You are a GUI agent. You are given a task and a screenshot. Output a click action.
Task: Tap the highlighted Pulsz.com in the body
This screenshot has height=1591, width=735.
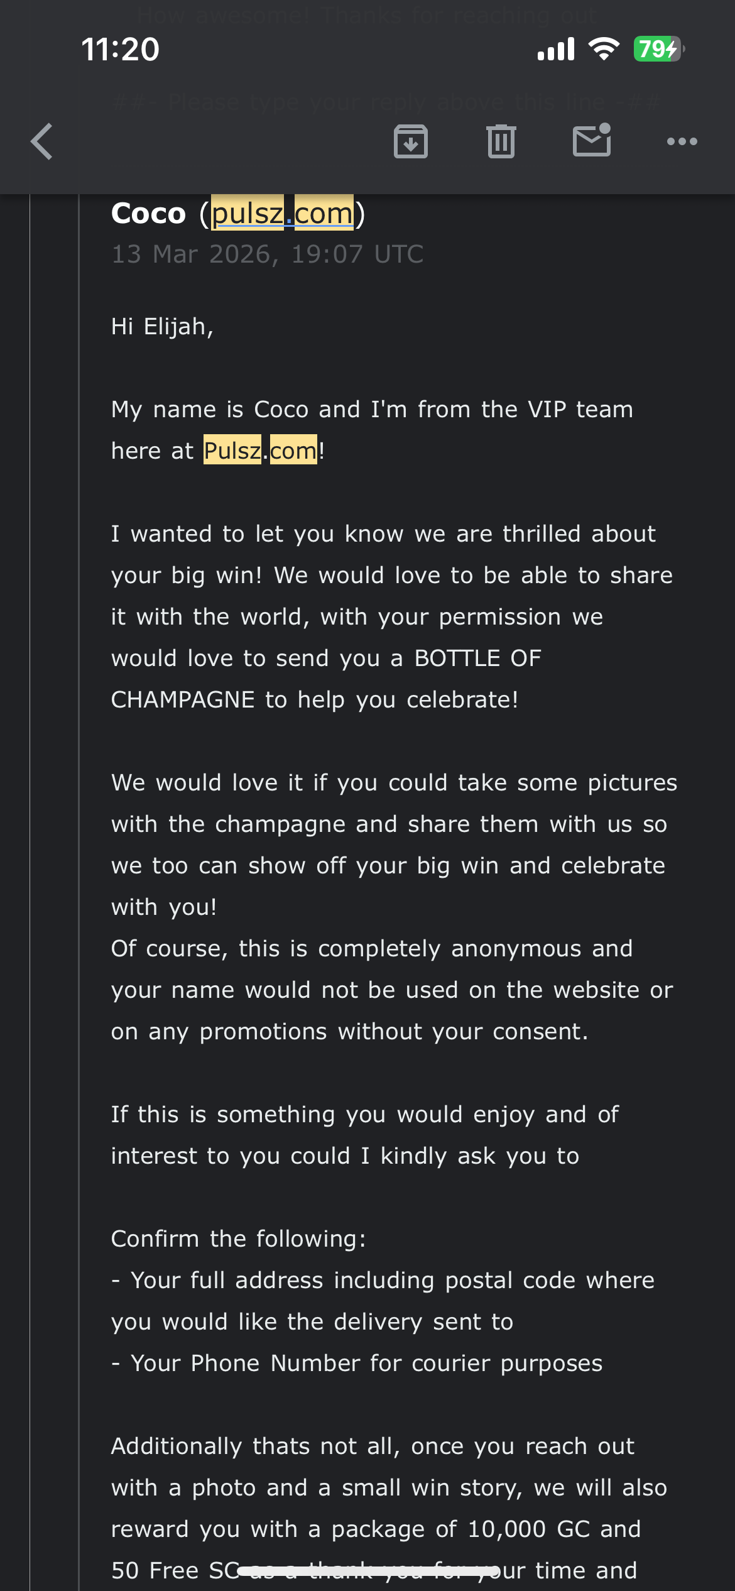[x=260, y=451]
